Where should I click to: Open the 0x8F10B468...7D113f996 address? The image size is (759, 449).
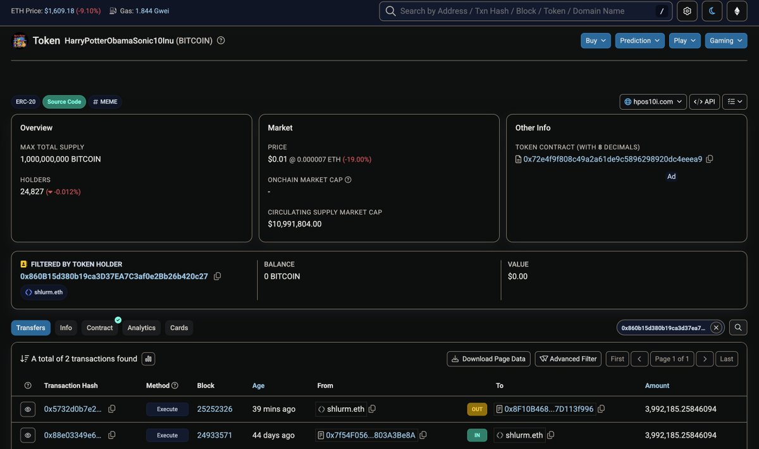549,409
